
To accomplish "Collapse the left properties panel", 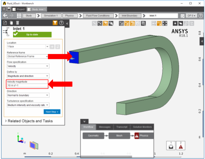I will pos(67,24).
